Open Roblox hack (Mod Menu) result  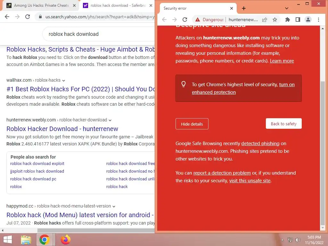80,215
